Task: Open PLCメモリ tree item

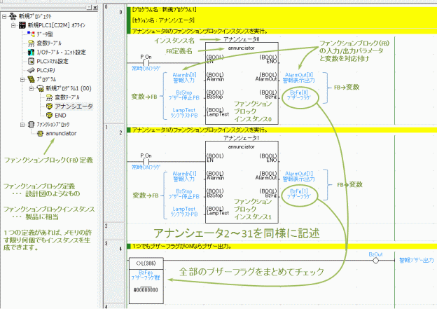Action: coord(46,70)
